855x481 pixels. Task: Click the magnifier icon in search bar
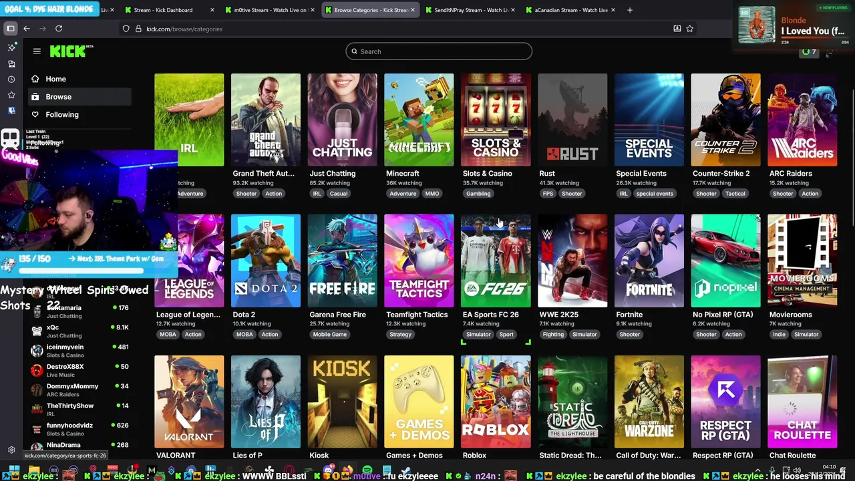(x=353, y=51)
